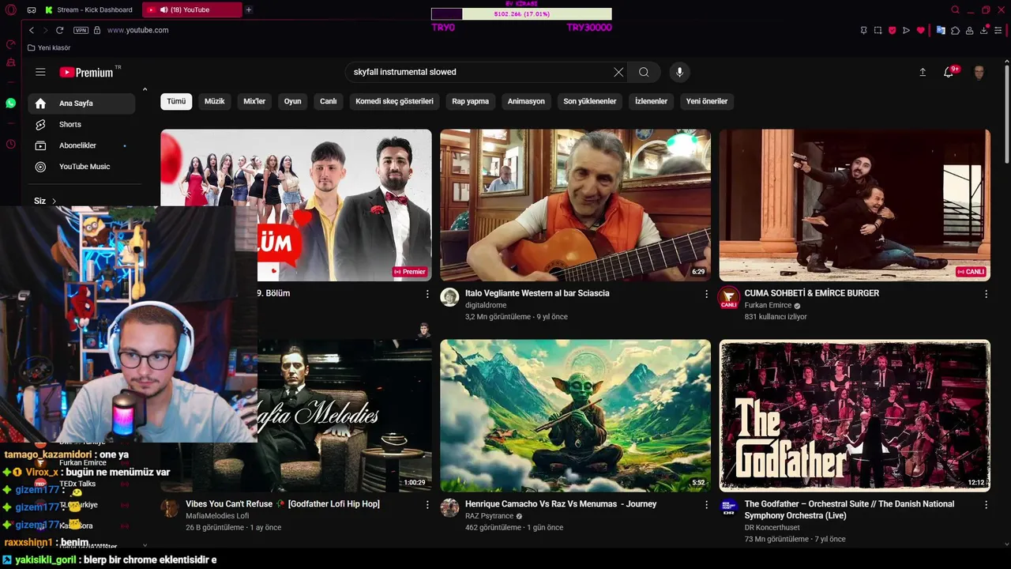
Task: Filter by Yeni öneriler chip
Action: [707, 101]
